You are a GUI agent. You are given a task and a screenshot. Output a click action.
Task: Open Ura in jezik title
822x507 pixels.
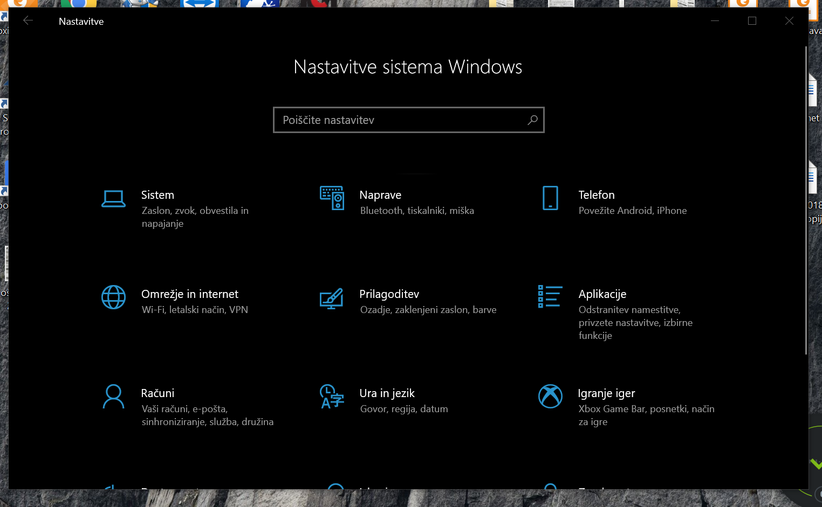[x=387, y=393]
